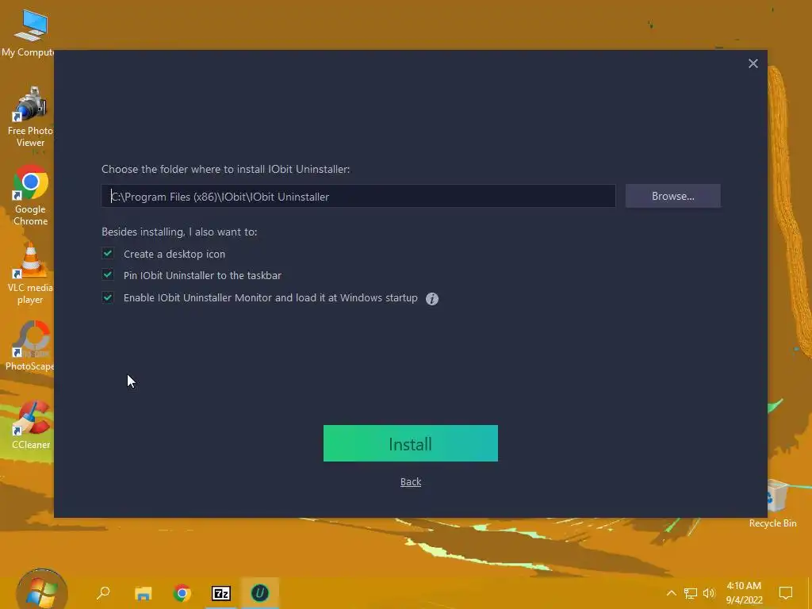Select PhotoScape desktop shortcut

coord(30,346)
